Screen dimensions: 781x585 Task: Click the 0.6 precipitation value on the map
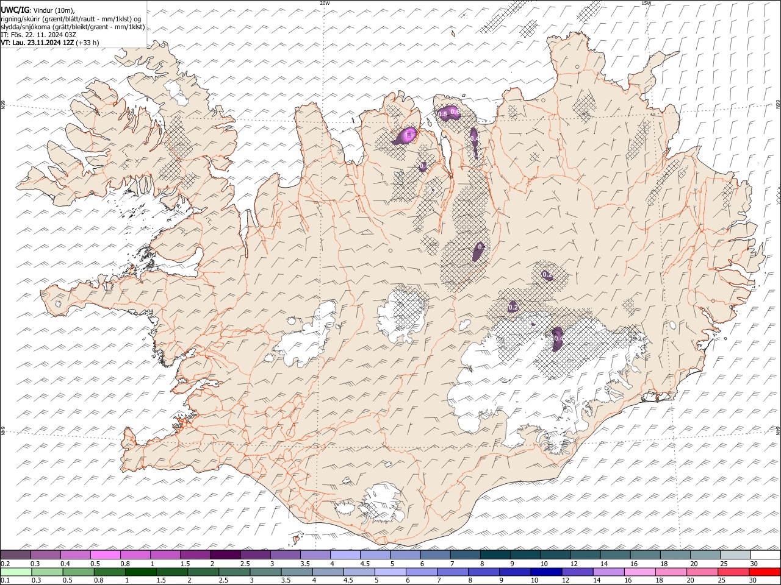[x=455, y=112]
